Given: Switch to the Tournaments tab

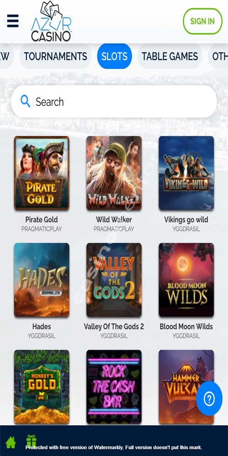Looking at the screenshot, I should tap(55, 56).
